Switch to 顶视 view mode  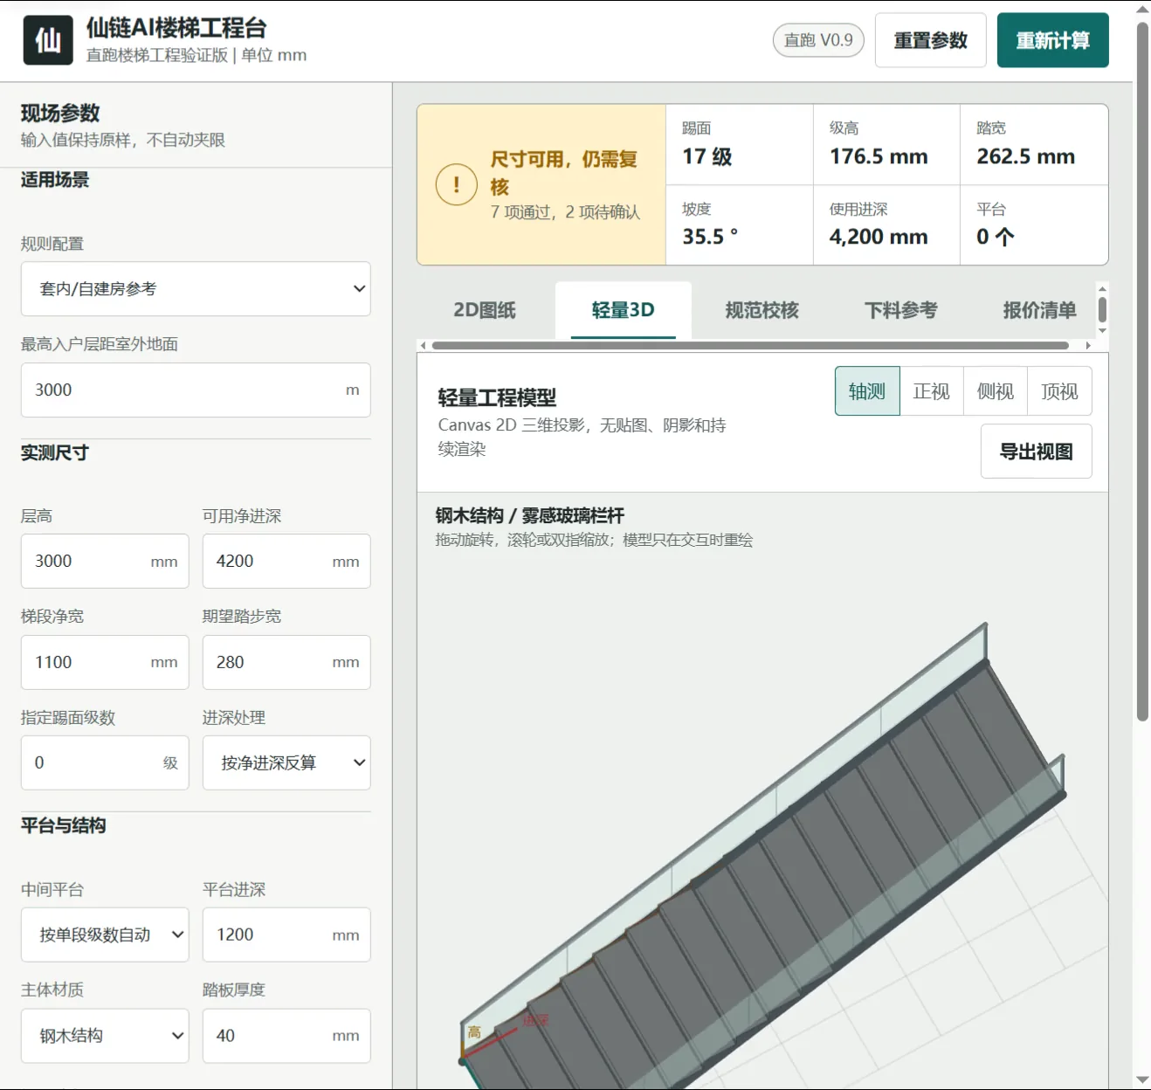pyautogui.click(x=1059, y=391)
